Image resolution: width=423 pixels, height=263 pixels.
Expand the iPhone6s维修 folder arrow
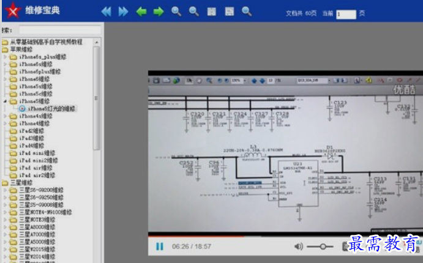pos(5,64)
